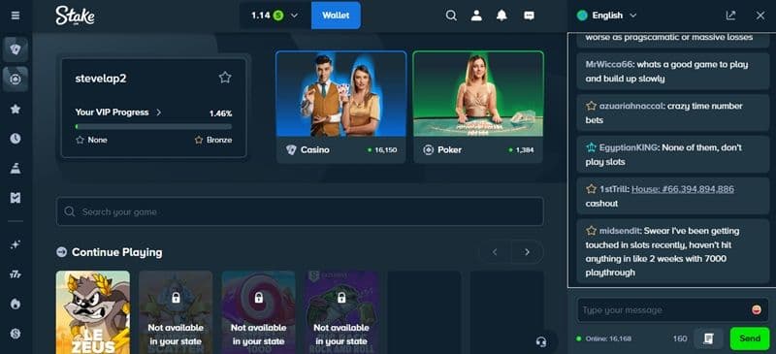Screen dimensions: 776x354
Task: Open the Le Zeus game thumbnail
Action: pos(93,312)
